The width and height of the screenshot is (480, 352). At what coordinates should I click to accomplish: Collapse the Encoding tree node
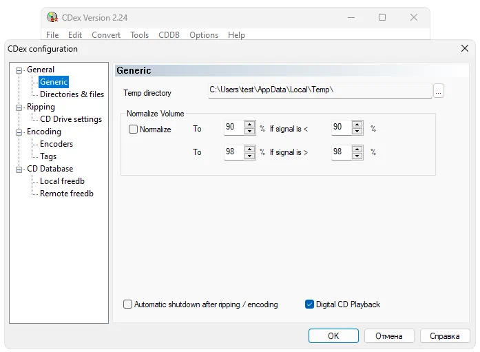[x=19, y=132]
